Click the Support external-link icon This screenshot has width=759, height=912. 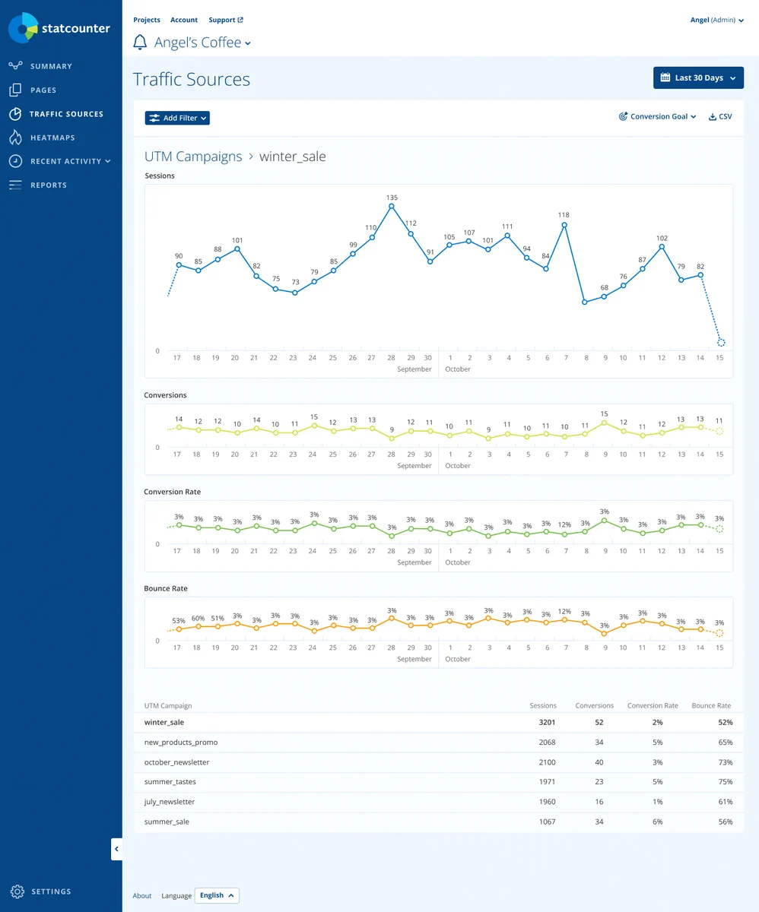point(240,20)
